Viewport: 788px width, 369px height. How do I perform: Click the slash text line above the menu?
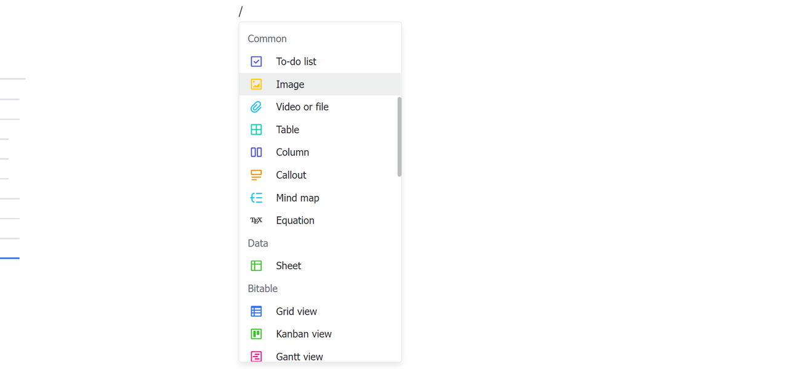click(x=241, y=12)
